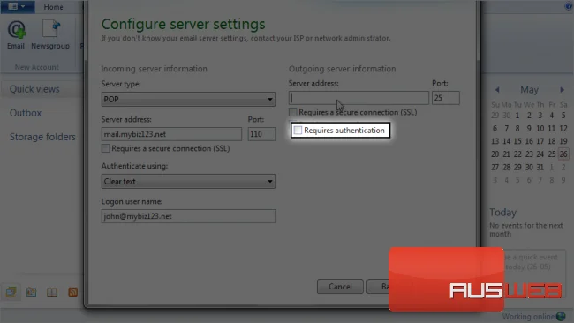Select May 31 in the calendar
Screen dimensions: 574x323
point(540,167)
